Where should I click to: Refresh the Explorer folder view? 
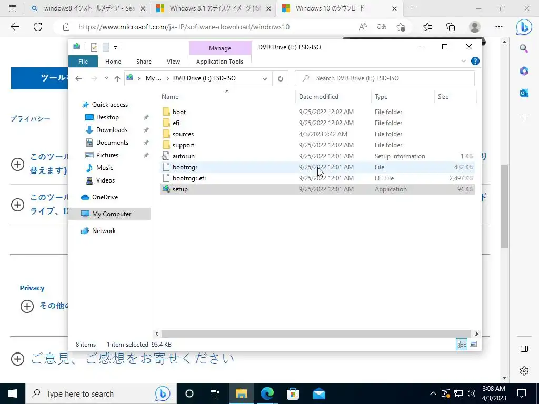pyautogui.click(x=280, y=79)
